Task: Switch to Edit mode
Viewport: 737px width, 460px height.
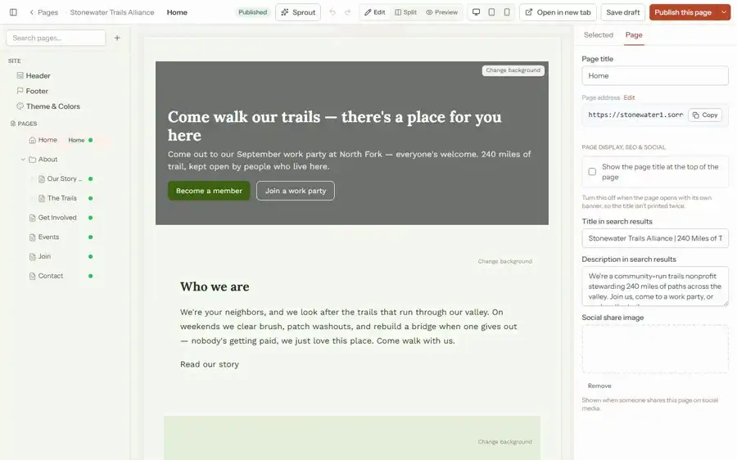Action: [x=374, y=12]
